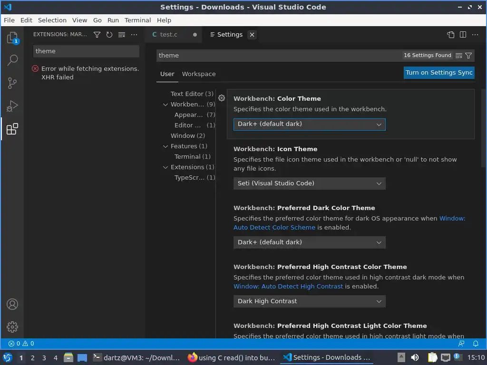Show errors and warnings in status bar

coord(21,344)
